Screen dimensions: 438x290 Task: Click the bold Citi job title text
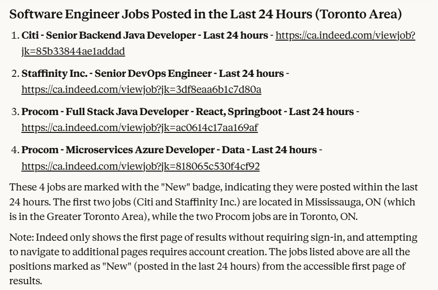pos(144,36)
